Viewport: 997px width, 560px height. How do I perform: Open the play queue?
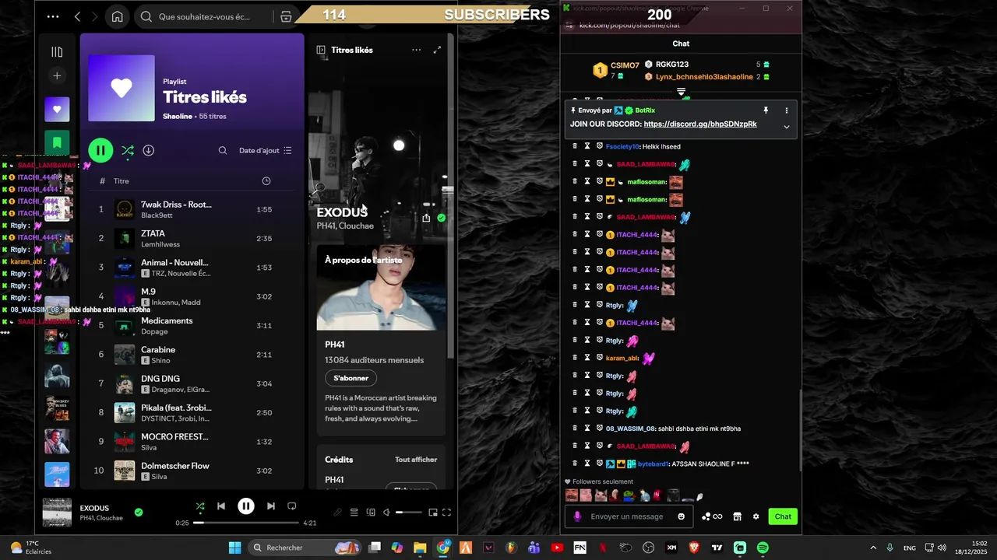(354, 513)
